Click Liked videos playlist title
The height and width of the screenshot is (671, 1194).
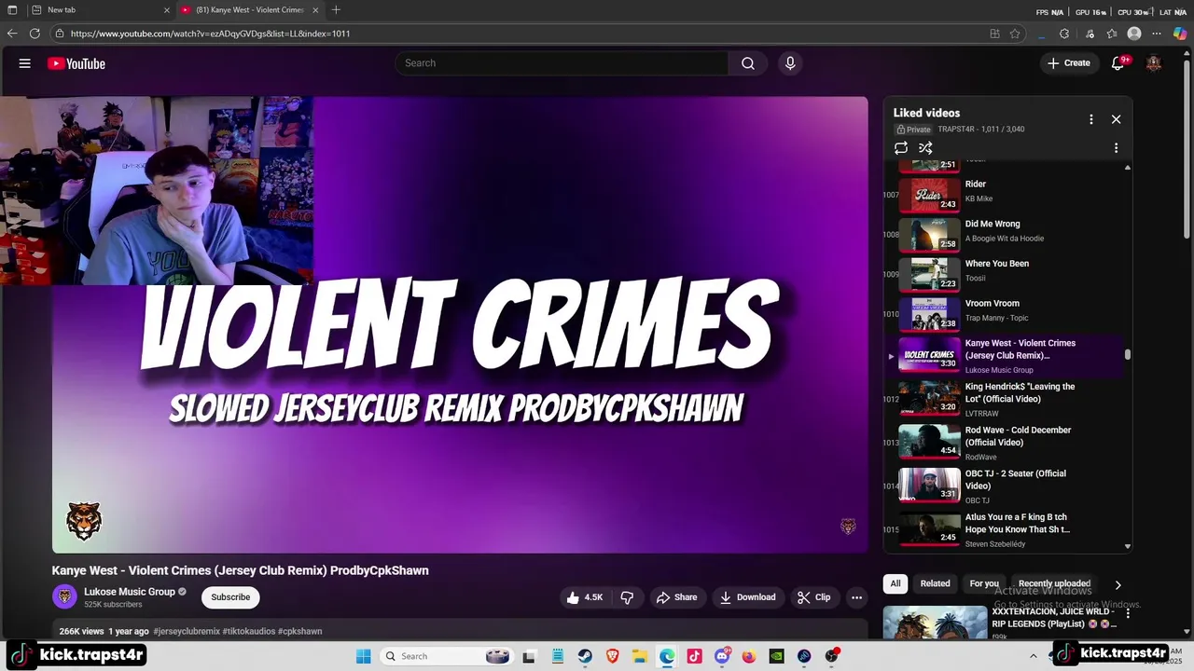tap(926, 113)
